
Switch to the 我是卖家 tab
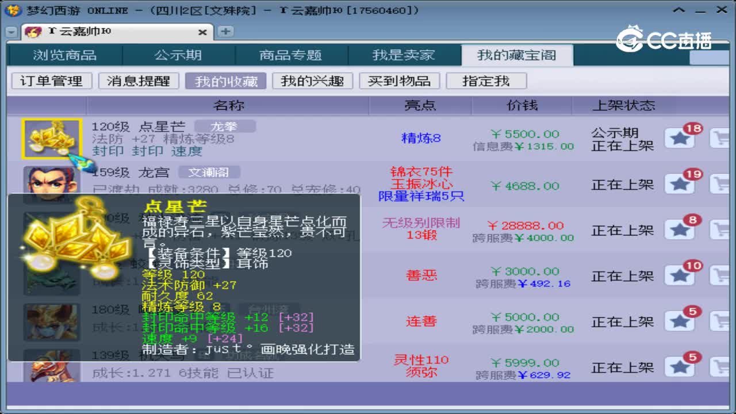[404, 55]
